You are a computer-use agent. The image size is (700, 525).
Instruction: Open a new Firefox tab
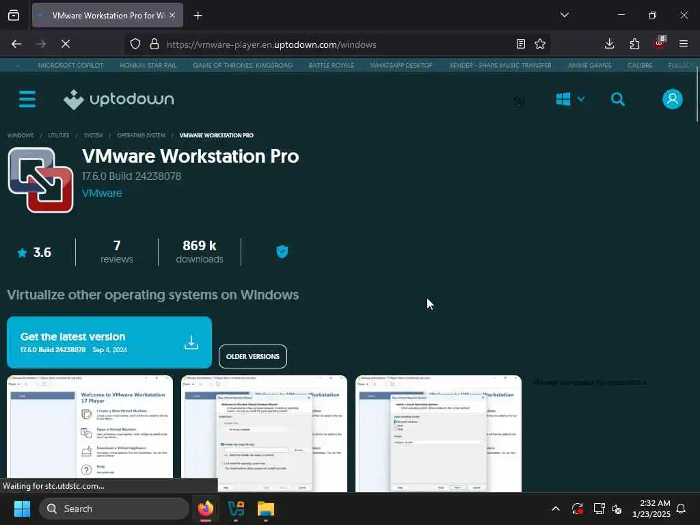tap(198, 16)
